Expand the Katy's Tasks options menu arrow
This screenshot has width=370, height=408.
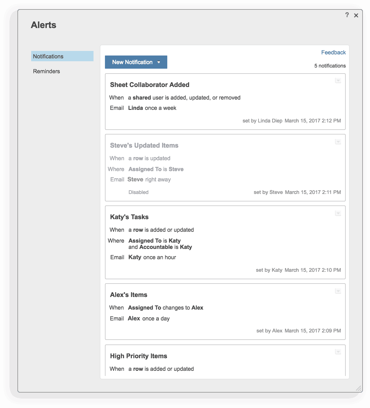click(x=338, y=213)
